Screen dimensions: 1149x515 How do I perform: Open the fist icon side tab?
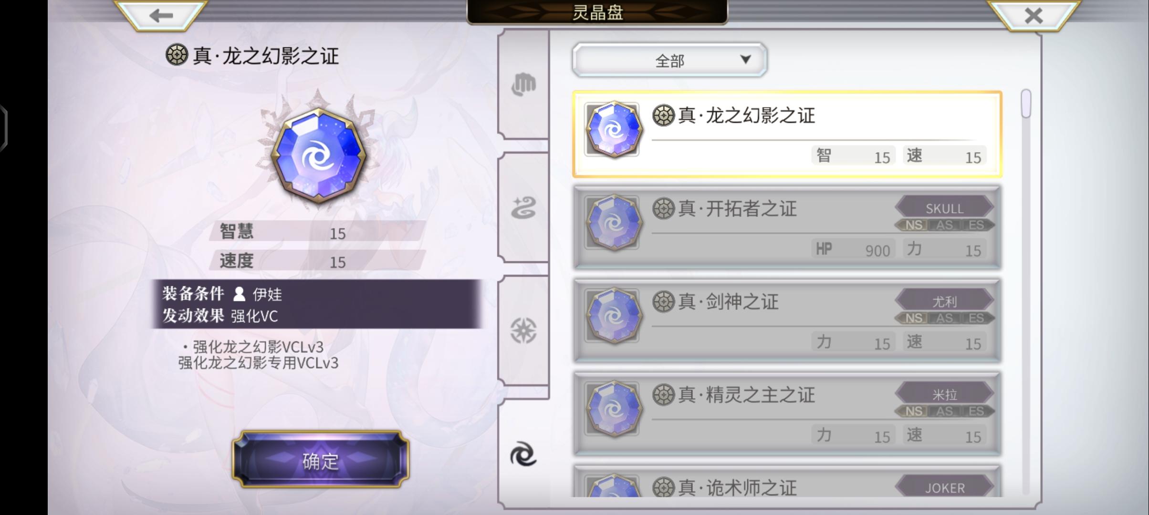pos(523,85)
